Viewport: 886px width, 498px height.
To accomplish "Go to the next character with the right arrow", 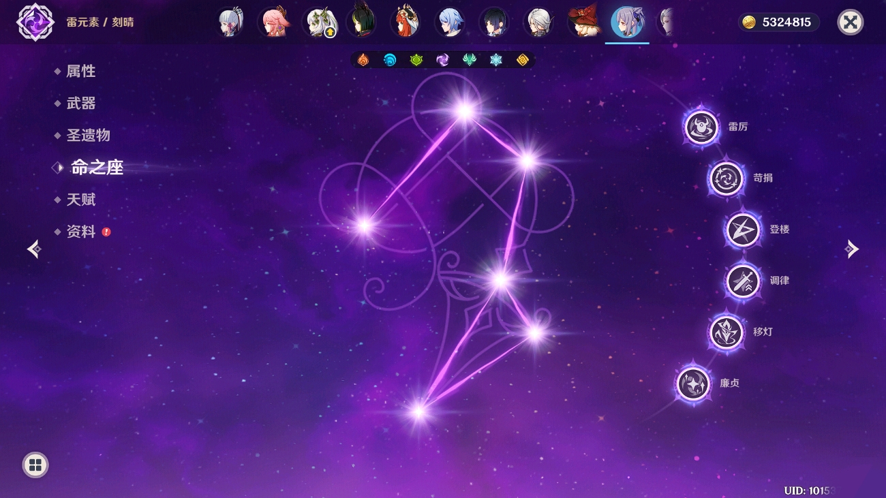I will tap(852, 249).
